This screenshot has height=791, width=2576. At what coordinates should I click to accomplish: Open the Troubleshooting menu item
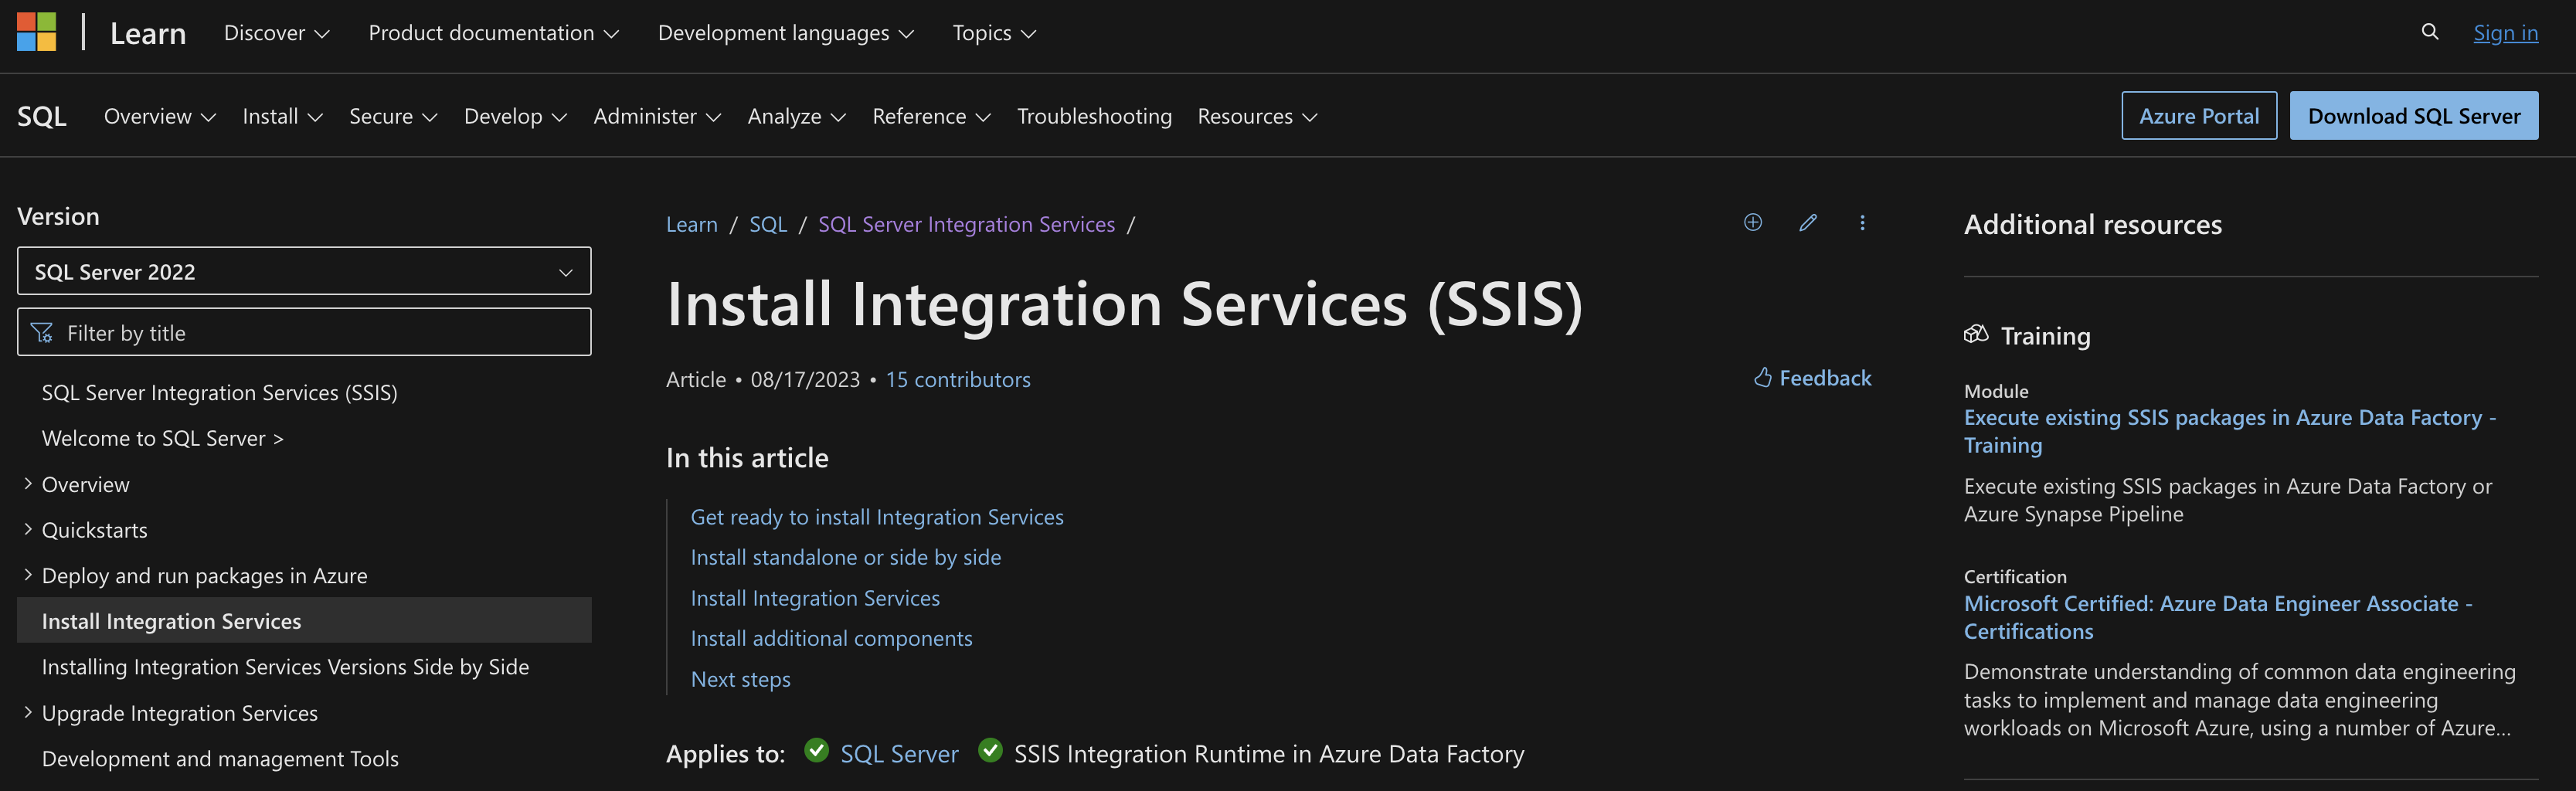pos(1094,115)
